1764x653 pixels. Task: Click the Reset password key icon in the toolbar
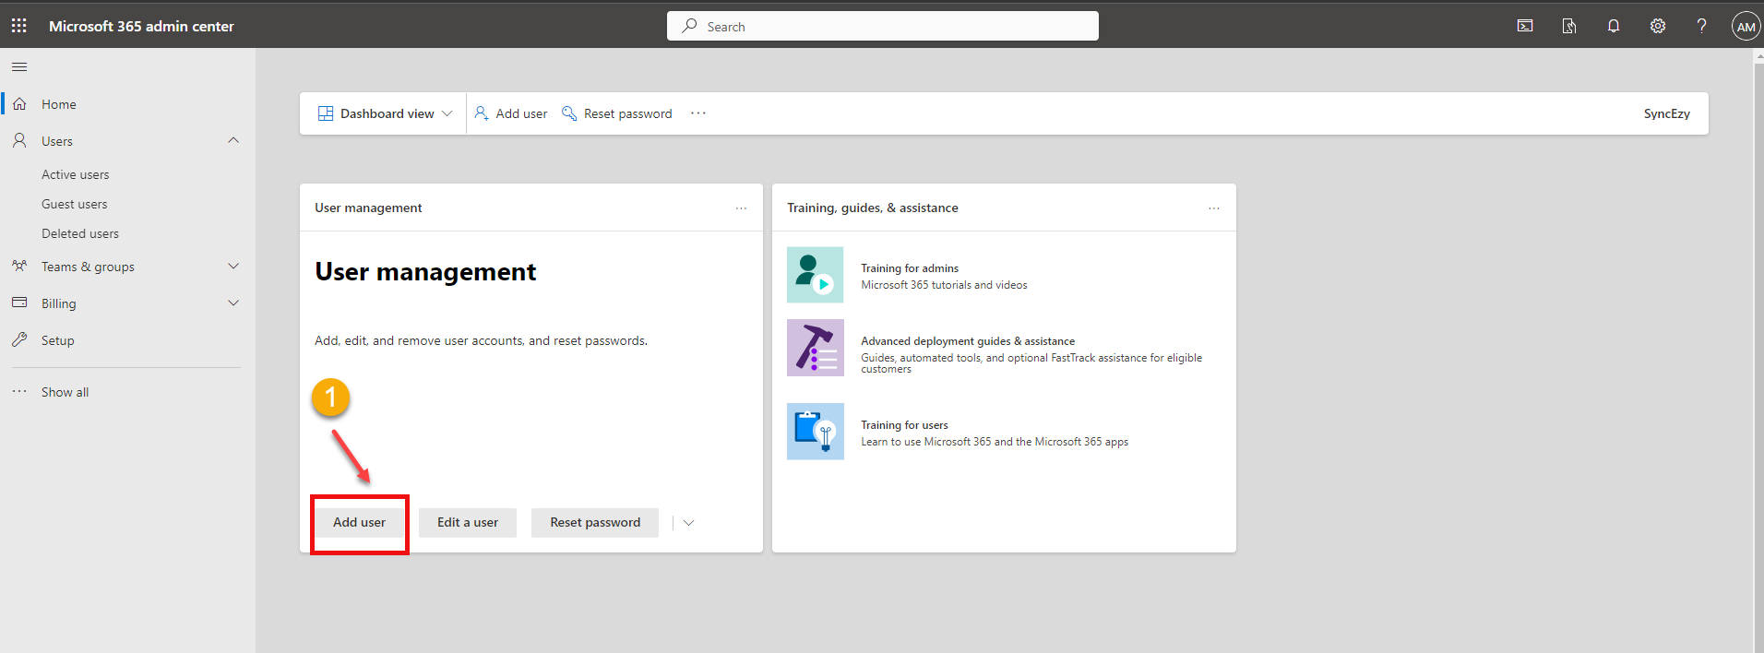[569, 113]
